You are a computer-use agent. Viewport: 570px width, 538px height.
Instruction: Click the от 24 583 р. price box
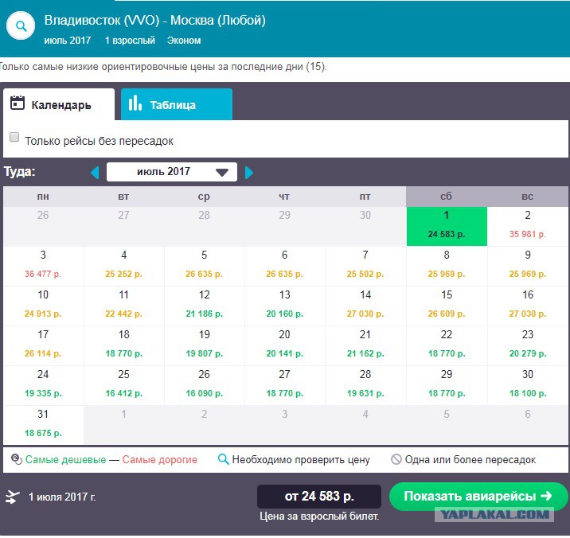[x=318, y=496]
